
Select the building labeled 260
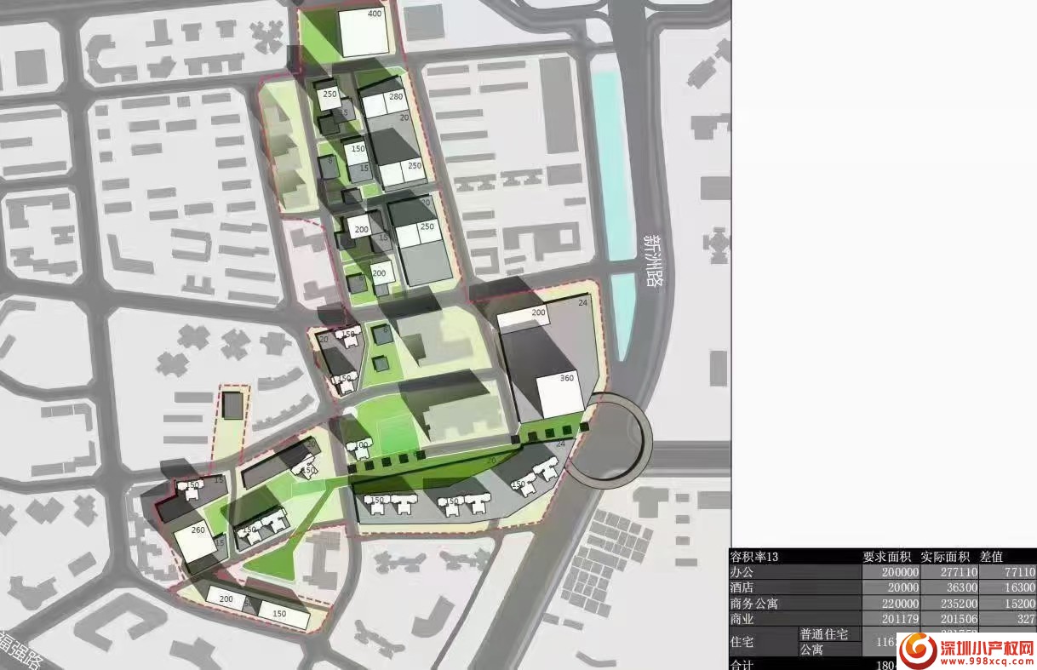[x=196, y=544]
